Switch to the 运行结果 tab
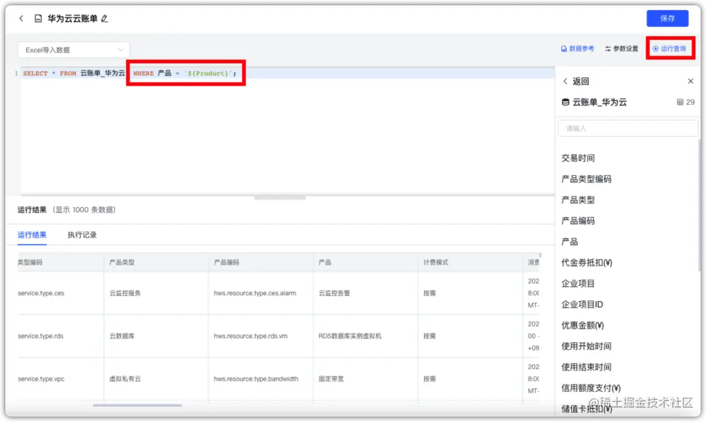 (32, 235)
